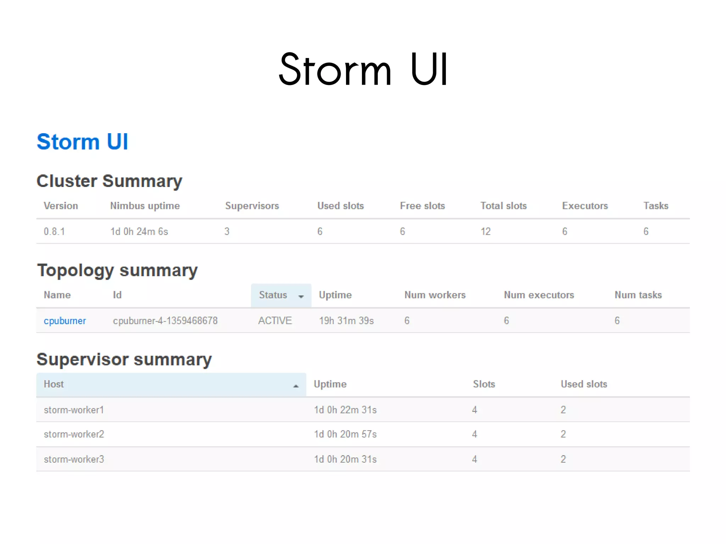Screen dimensions: 726x544
Task: Sort by Num executors column header
Action: [x=539, y=295]
